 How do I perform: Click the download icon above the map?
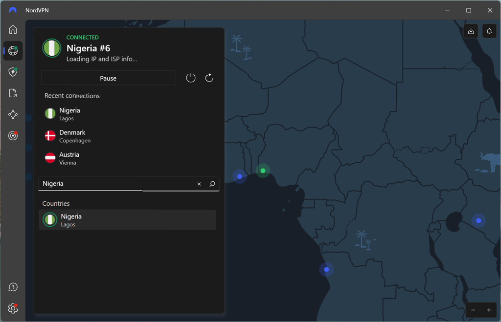pos(471,31)
